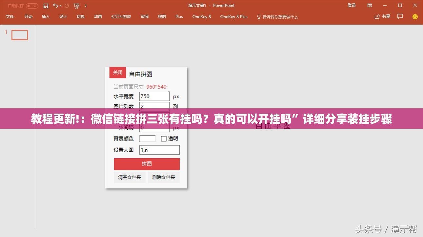Click the 当前页面尺寸 label
This screenshot has width=423, height=237.
pyautogui.click(x=129, y=87)
